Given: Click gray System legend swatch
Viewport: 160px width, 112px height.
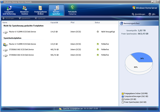Looking at the screenshot, I should coord(123,99).
